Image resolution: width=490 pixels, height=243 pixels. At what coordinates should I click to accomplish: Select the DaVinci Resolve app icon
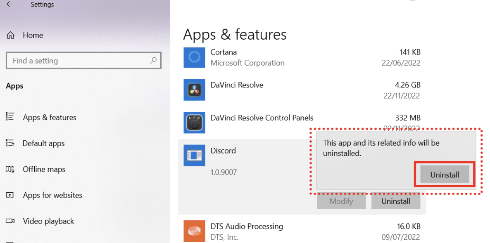194,90
